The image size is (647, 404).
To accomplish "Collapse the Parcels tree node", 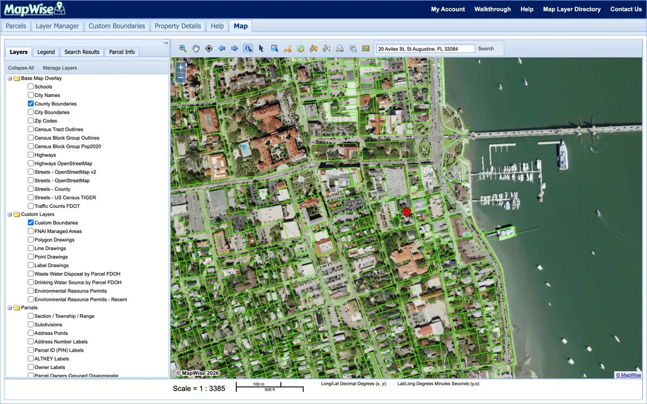I will (x=10, y=308).
